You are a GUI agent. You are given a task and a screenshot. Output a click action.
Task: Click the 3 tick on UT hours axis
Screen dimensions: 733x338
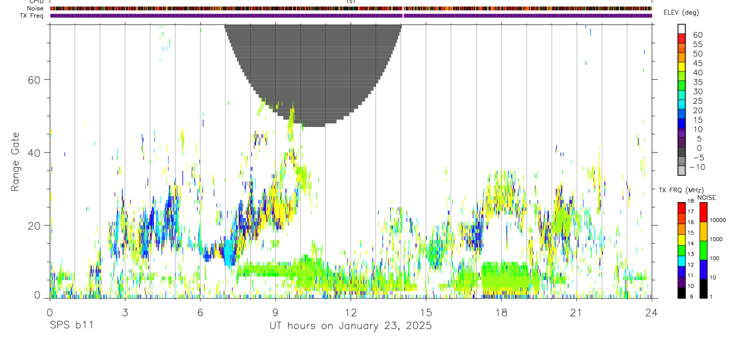(125, 312)
